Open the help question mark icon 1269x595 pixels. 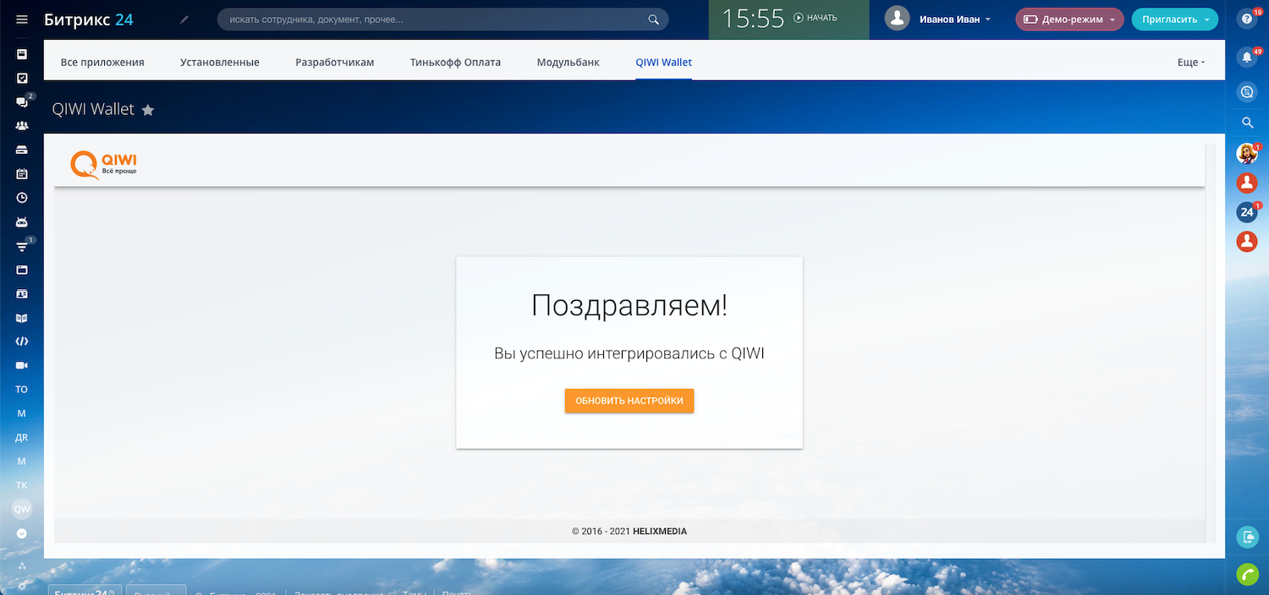[x=1246, y=19]
